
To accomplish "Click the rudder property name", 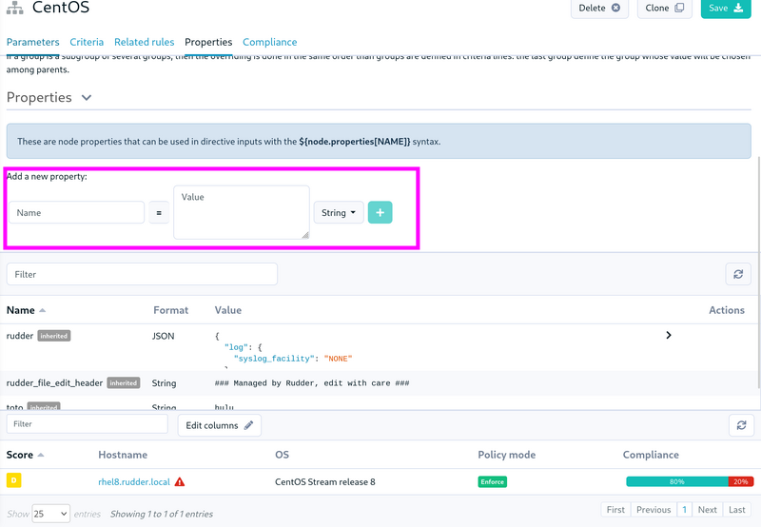I will [20, 336].
